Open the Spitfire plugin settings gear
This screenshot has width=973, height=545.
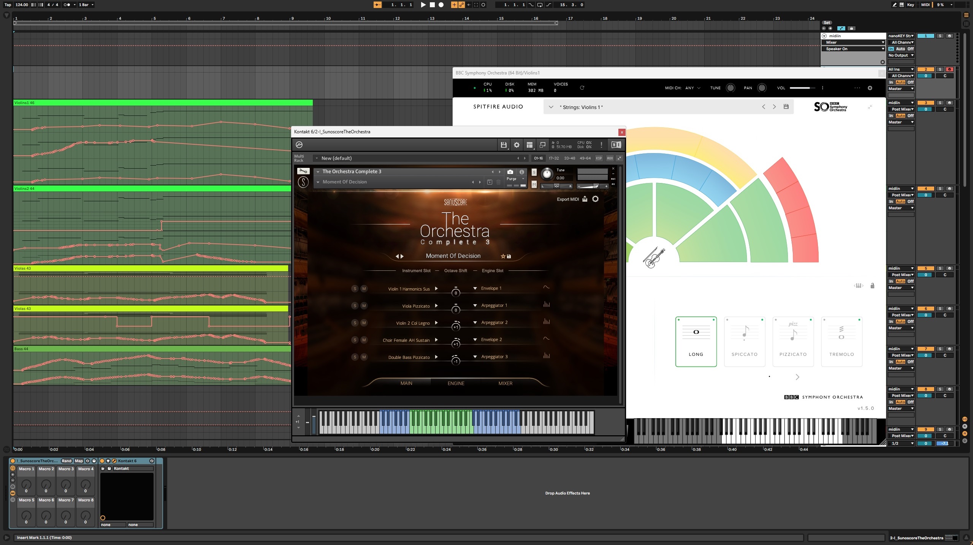[870, 88]
